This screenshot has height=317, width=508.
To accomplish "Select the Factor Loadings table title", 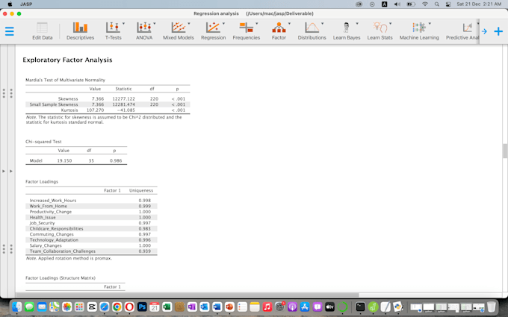I will pos(42,182).
